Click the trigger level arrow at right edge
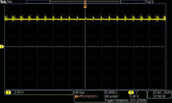The height and width of the screenshot is (103, 172). [164, 18]
